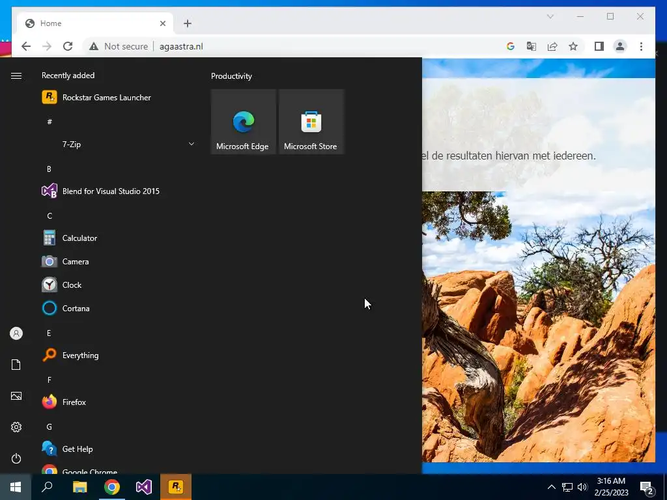Bookmark this tab with the star icon
Screen dimensions: 667x500
pos(573,46)
